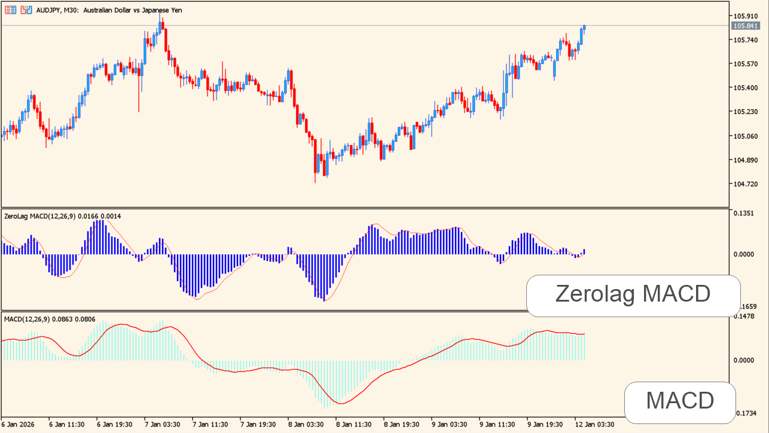Click the 12 Jan 03:30 time marker
The height and width of the screenshot is (433, 769).
coord(595,424)
